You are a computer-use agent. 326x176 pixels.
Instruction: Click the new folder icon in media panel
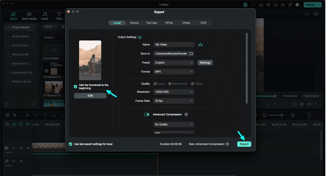pyautogui.click(x=7, y=104)
